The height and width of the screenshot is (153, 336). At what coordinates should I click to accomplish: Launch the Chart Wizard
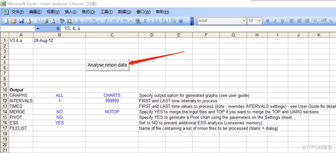pyautogui.click(x=173, y=21)
